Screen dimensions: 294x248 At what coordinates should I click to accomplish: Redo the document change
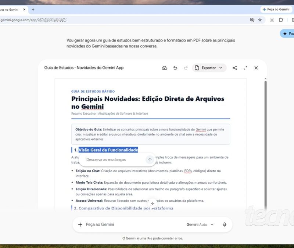tap(186, 68)
